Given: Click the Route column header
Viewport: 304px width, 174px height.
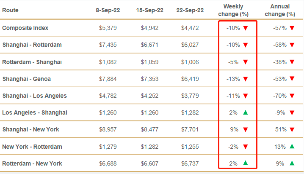Looking at the screenshot, I should point(11,10).
